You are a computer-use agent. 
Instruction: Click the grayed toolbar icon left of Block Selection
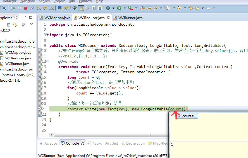[x=87, y=8]
